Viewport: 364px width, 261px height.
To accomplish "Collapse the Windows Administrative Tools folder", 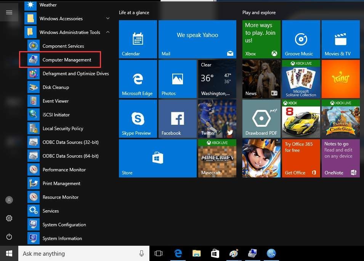I will pos(108,32).
